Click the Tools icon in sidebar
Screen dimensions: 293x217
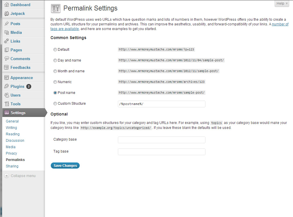coord(7,104)
